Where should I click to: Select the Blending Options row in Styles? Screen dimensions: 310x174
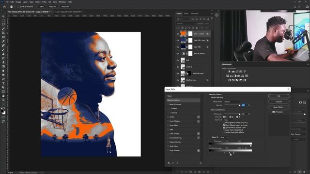point(183,100)
